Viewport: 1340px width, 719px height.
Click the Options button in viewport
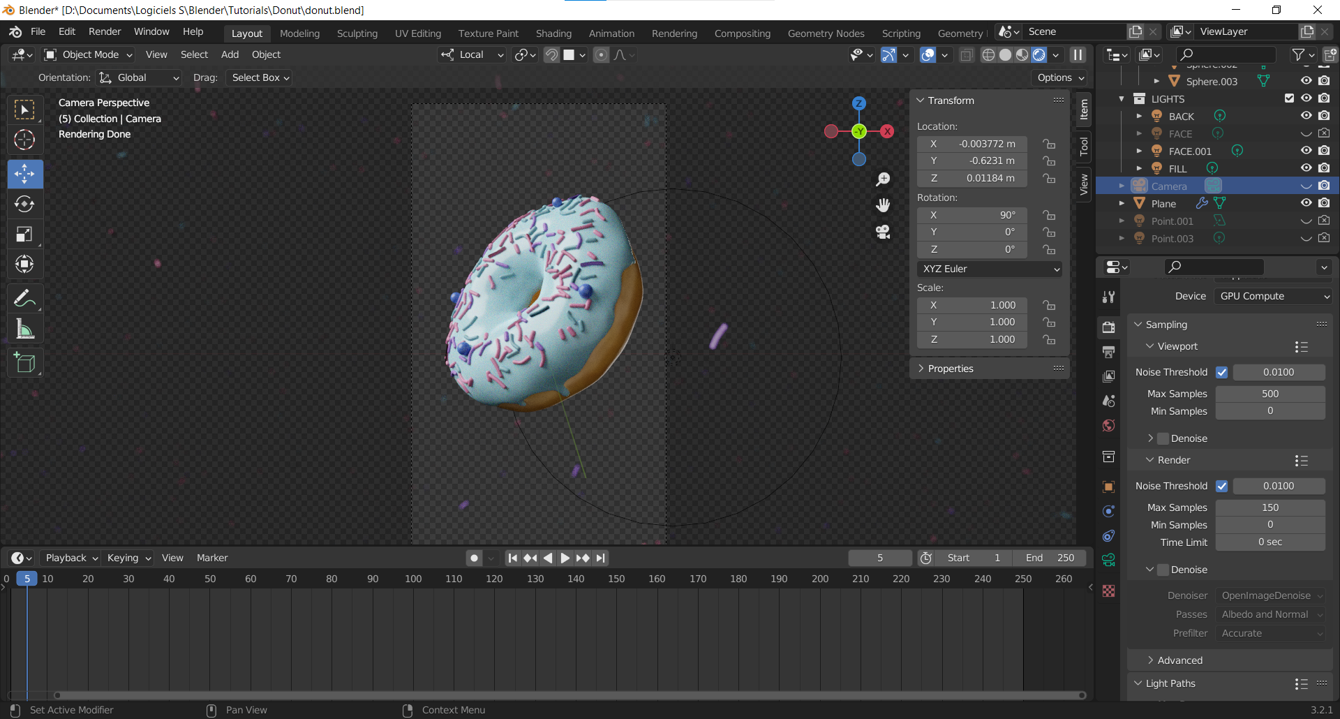click(1060, 77)
